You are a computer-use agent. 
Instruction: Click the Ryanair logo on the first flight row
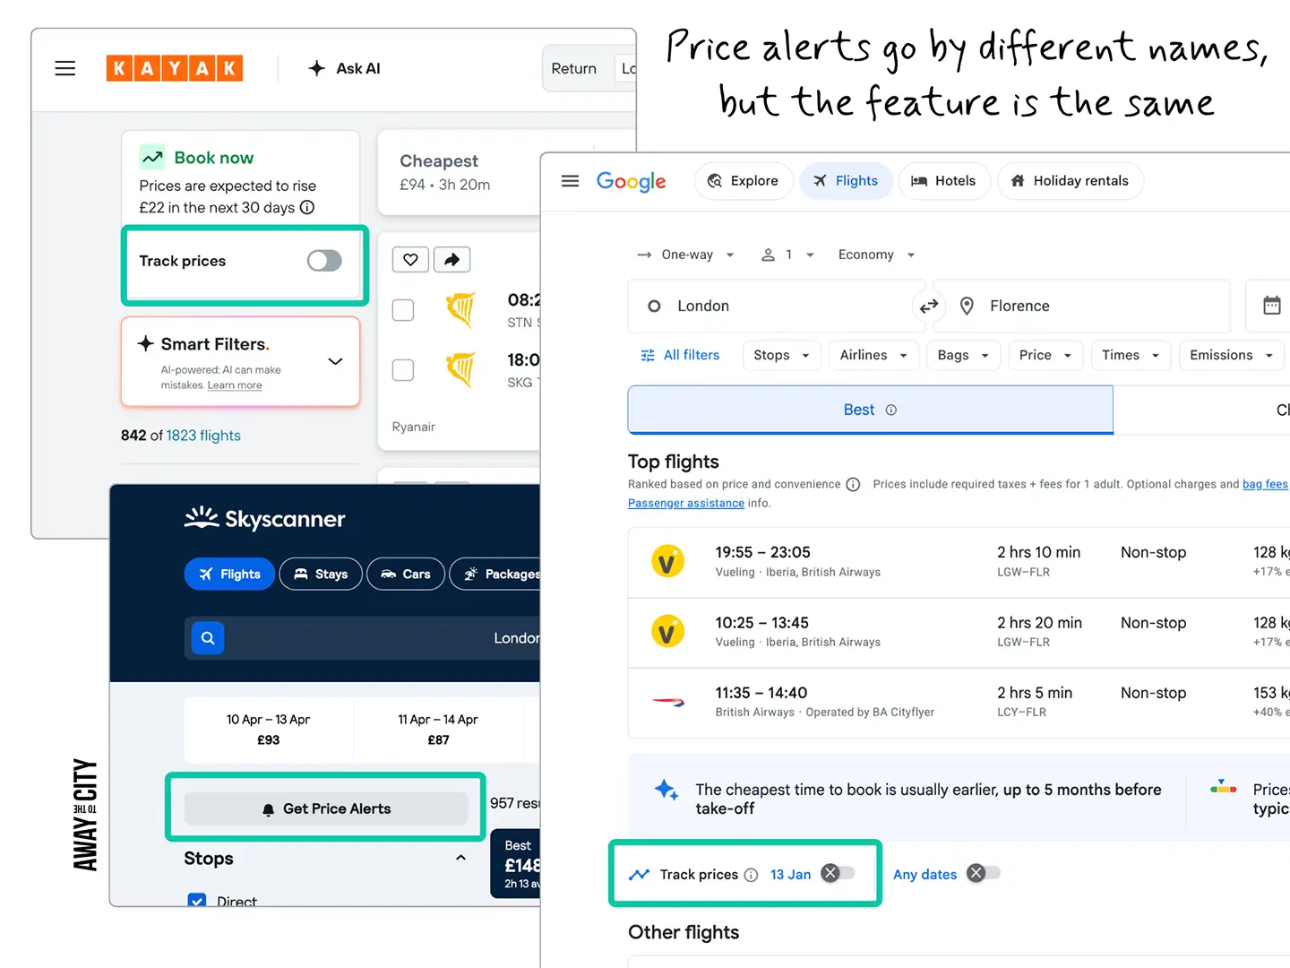coord(460,310)
